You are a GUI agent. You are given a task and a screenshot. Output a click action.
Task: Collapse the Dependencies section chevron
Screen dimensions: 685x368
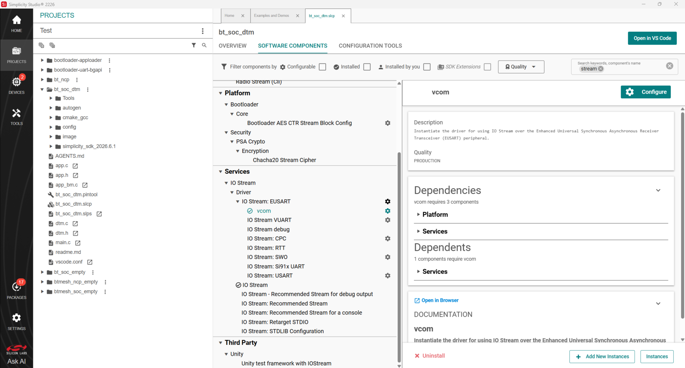[x=658, y=190]
